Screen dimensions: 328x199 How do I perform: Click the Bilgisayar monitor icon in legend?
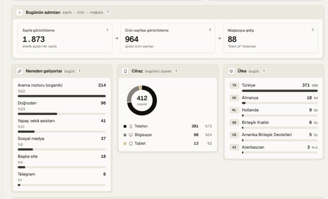(131, 135)
